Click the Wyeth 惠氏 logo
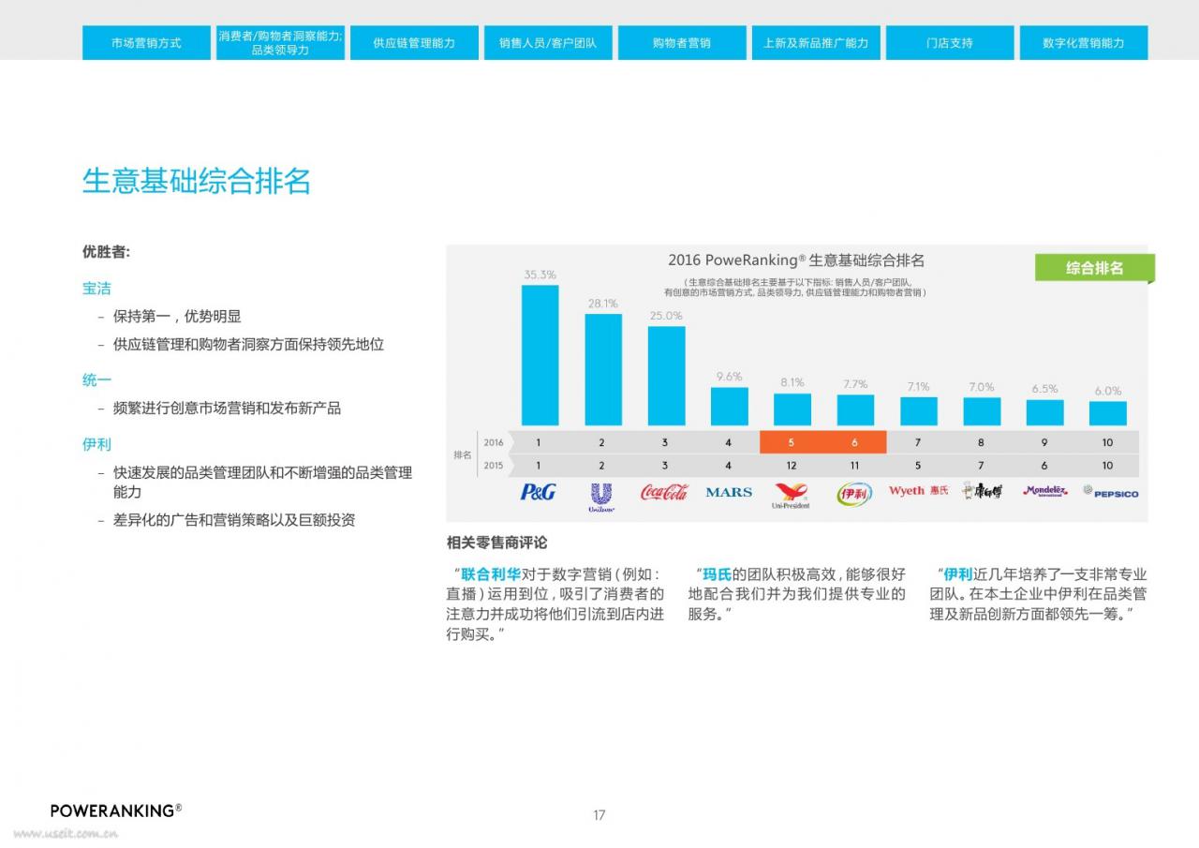The width and height of the screenshot is (1199, 848). pos(919,491)
